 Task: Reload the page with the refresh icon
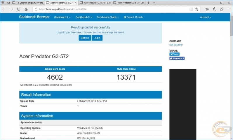point(19,9)
